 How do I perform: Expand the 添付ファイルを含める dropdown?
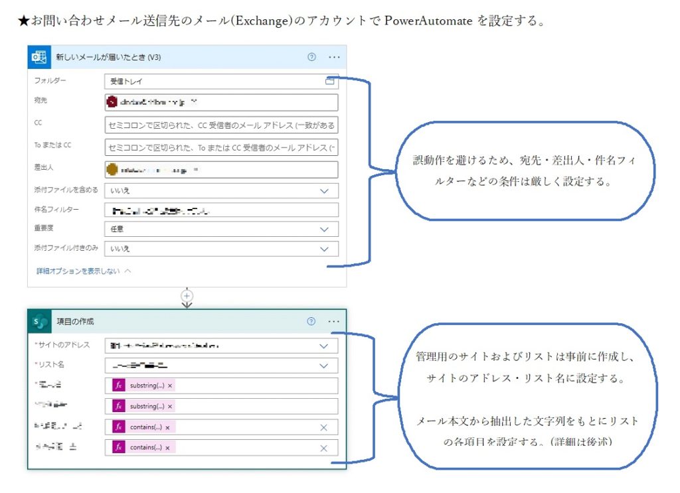pyautogui.click(x=324, y=190)
